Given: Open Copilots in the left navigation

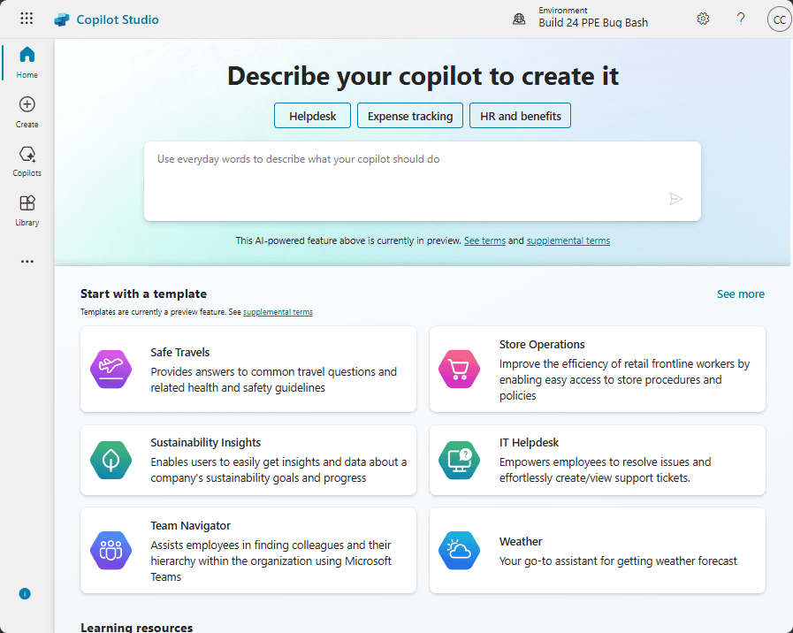Looking at the screenshot, I should 27,161.
